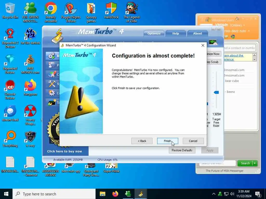Click Restore Defaults in MemTurbo

pyautogui.click(x=182, y=150)
